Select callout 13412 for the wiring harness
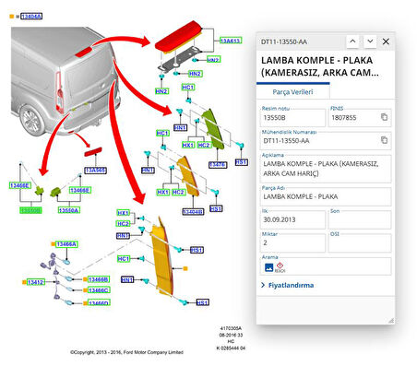This screenshot has height=366, width=417. tap(36, 282)
